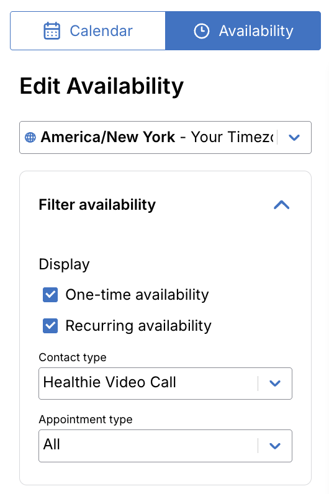
Task: Click the clock icon in Availability tab
Action: click(201, 31)
